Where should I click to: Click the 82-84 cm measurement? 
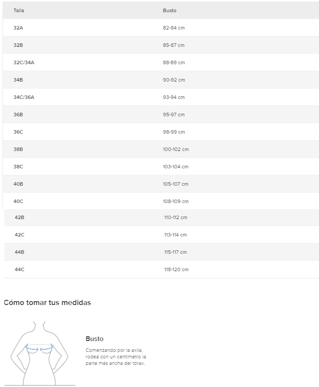[x=174, y=28]
